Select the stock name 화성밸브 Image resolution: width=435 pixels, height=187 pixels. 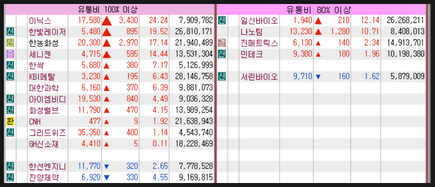tap(44, 110)
